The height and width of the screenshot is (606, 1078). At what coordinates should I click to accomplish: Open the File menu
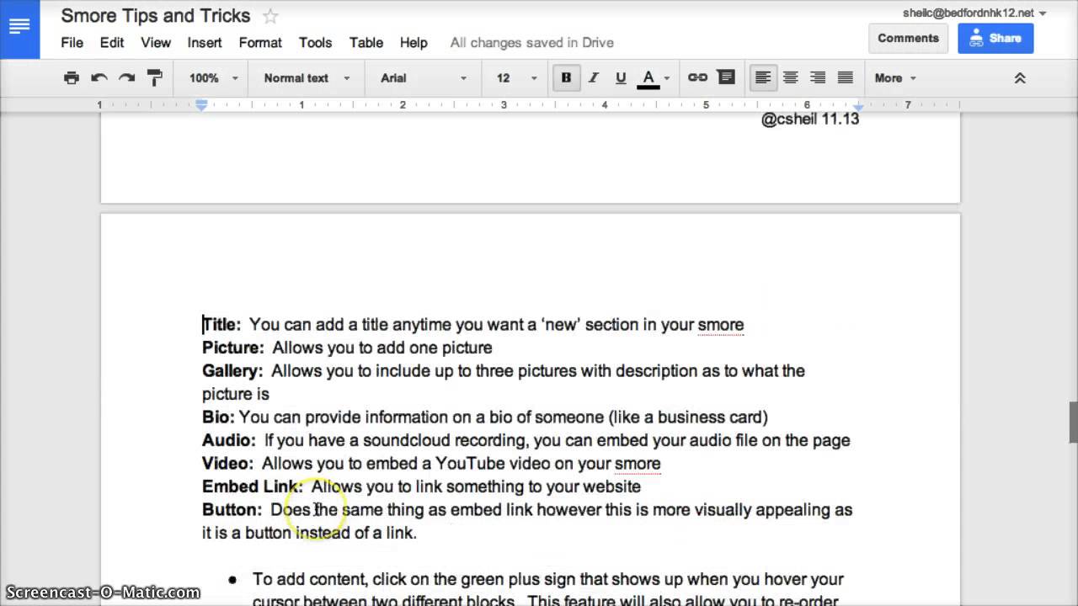[72, 42]
